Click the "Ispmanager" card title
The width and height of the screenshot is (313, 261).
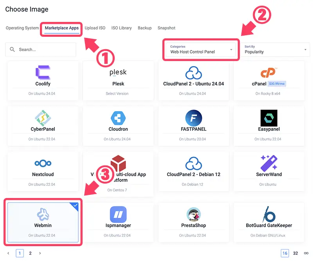pyautogui.click(x=118, y=225)
